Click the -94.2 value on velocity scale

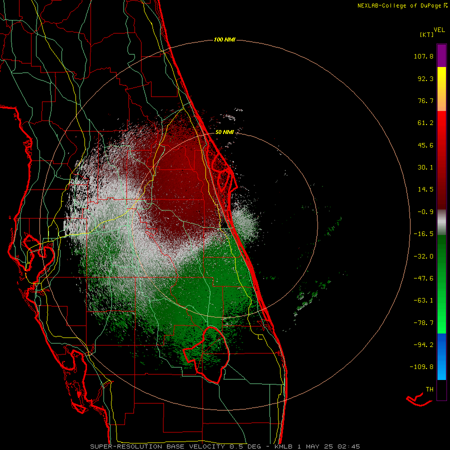[x=423, y=344]
